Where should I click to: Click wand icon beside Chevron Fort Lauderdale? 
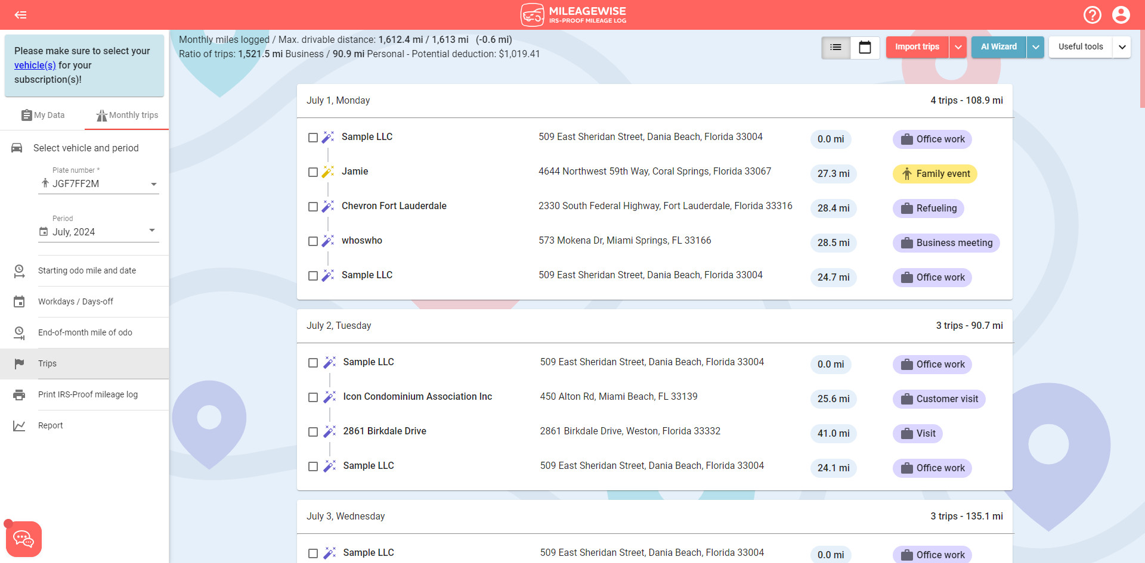coord(328,207)
